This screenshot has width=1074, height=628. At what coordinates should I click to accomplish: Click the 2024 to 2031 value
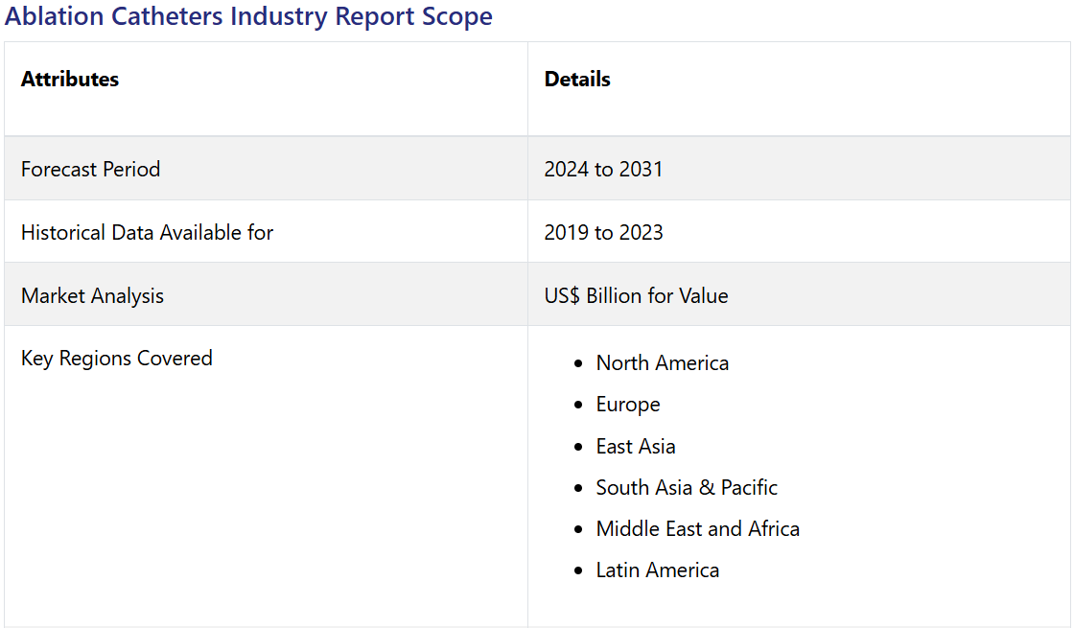pos(603,170)
